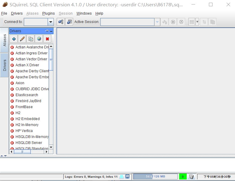235x181 pixels.
Task: Click the close session circled X icon
Action: click(x=181, y=22)
